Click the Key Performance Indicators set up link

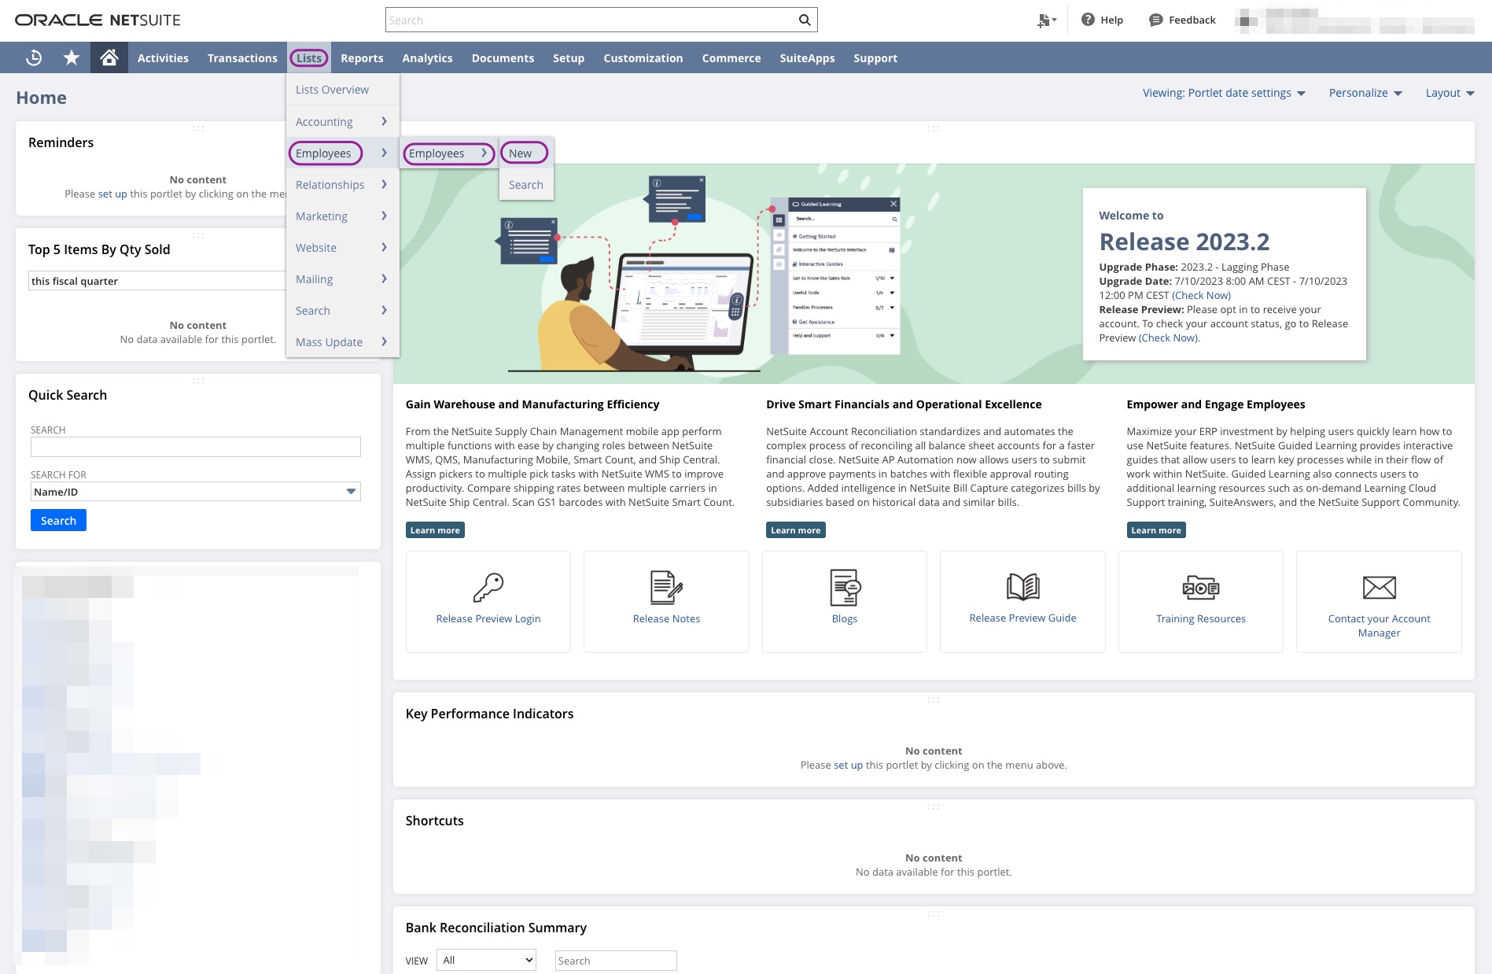(848, 765)
